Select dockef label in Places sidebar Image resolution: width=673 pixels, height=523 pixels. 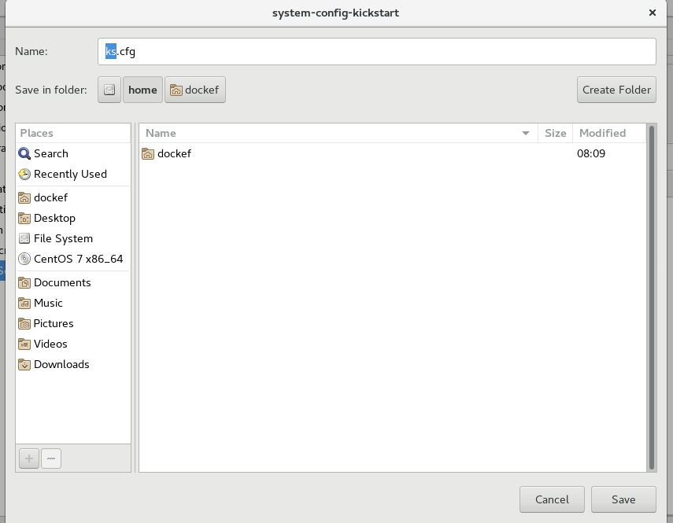point(50,197)
